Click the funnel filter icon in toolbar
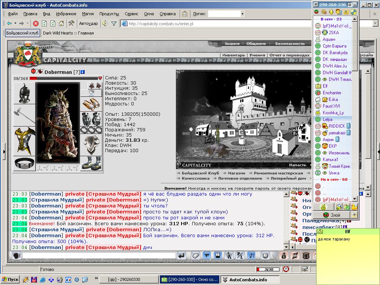 114,23
